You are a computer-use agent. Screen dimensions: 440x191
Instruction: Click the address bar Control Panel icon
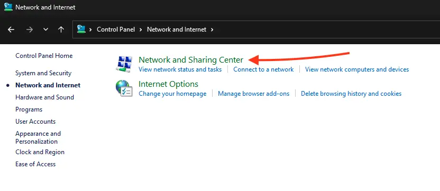(81, 29)
